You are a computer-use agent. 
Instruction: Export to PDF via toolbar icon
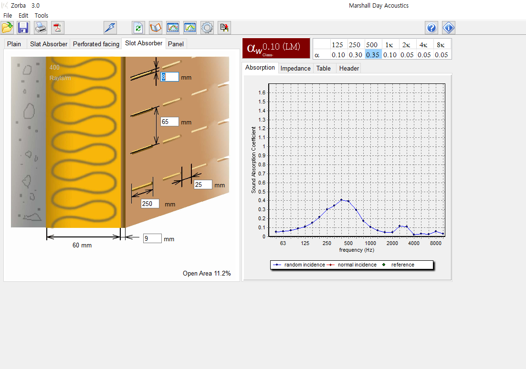click(58, 28)
